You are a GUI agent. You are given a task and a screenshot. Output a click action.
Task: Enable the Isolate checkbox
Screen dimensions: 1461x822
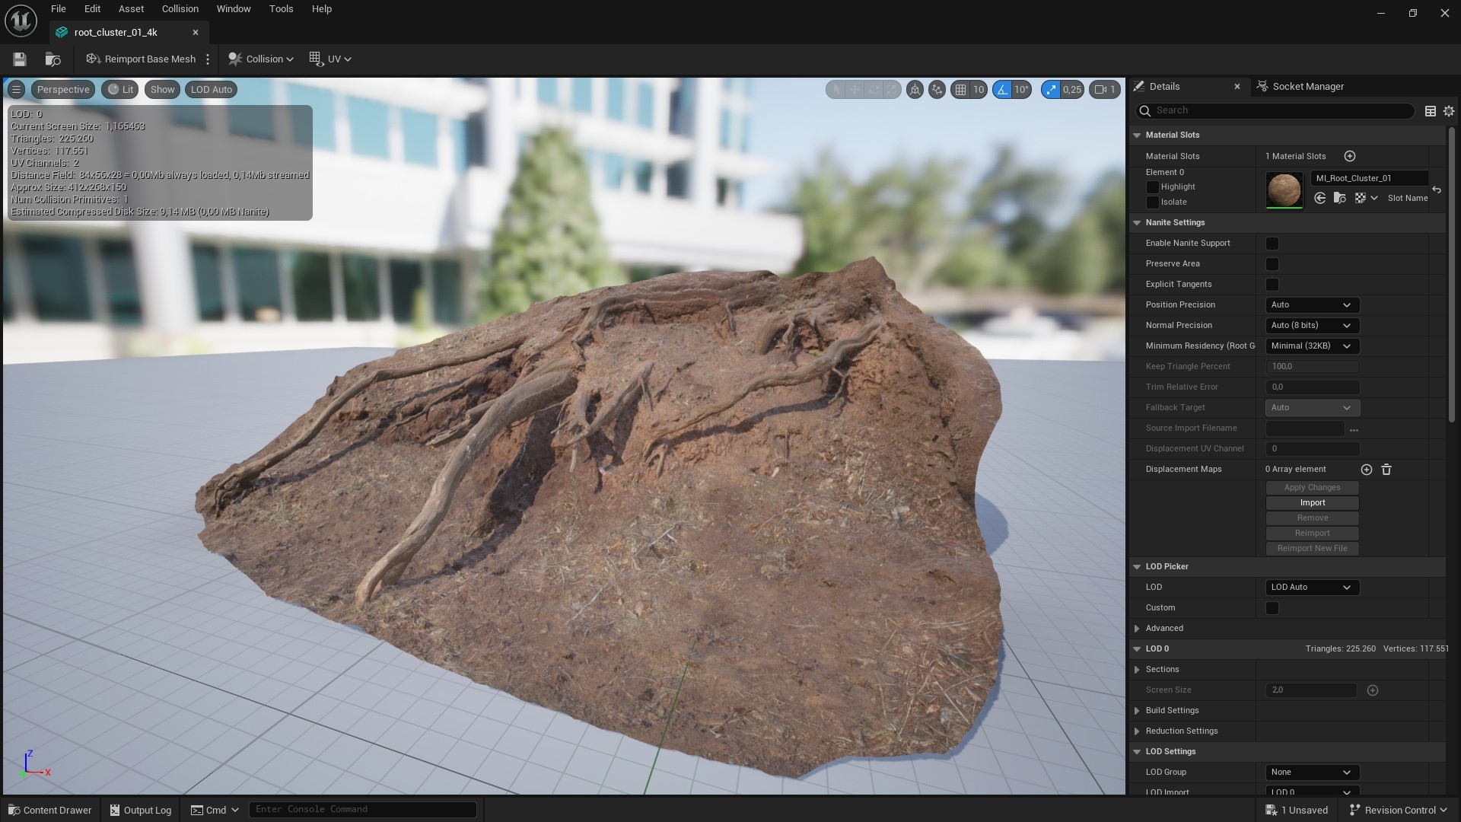click(1154, 202)
